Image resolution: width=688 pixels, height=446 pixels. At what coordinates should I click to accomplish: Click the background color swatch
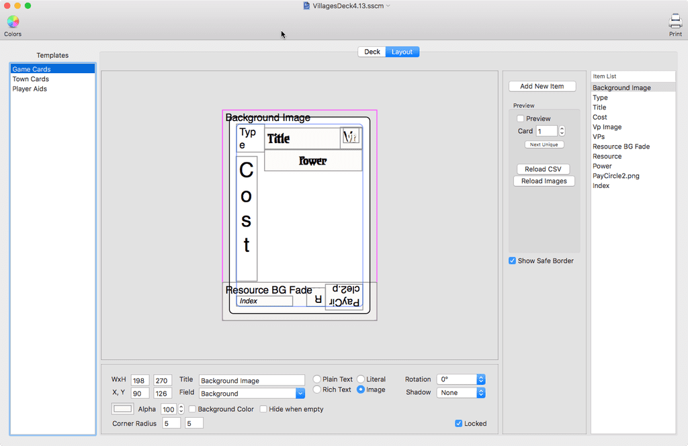122,408
